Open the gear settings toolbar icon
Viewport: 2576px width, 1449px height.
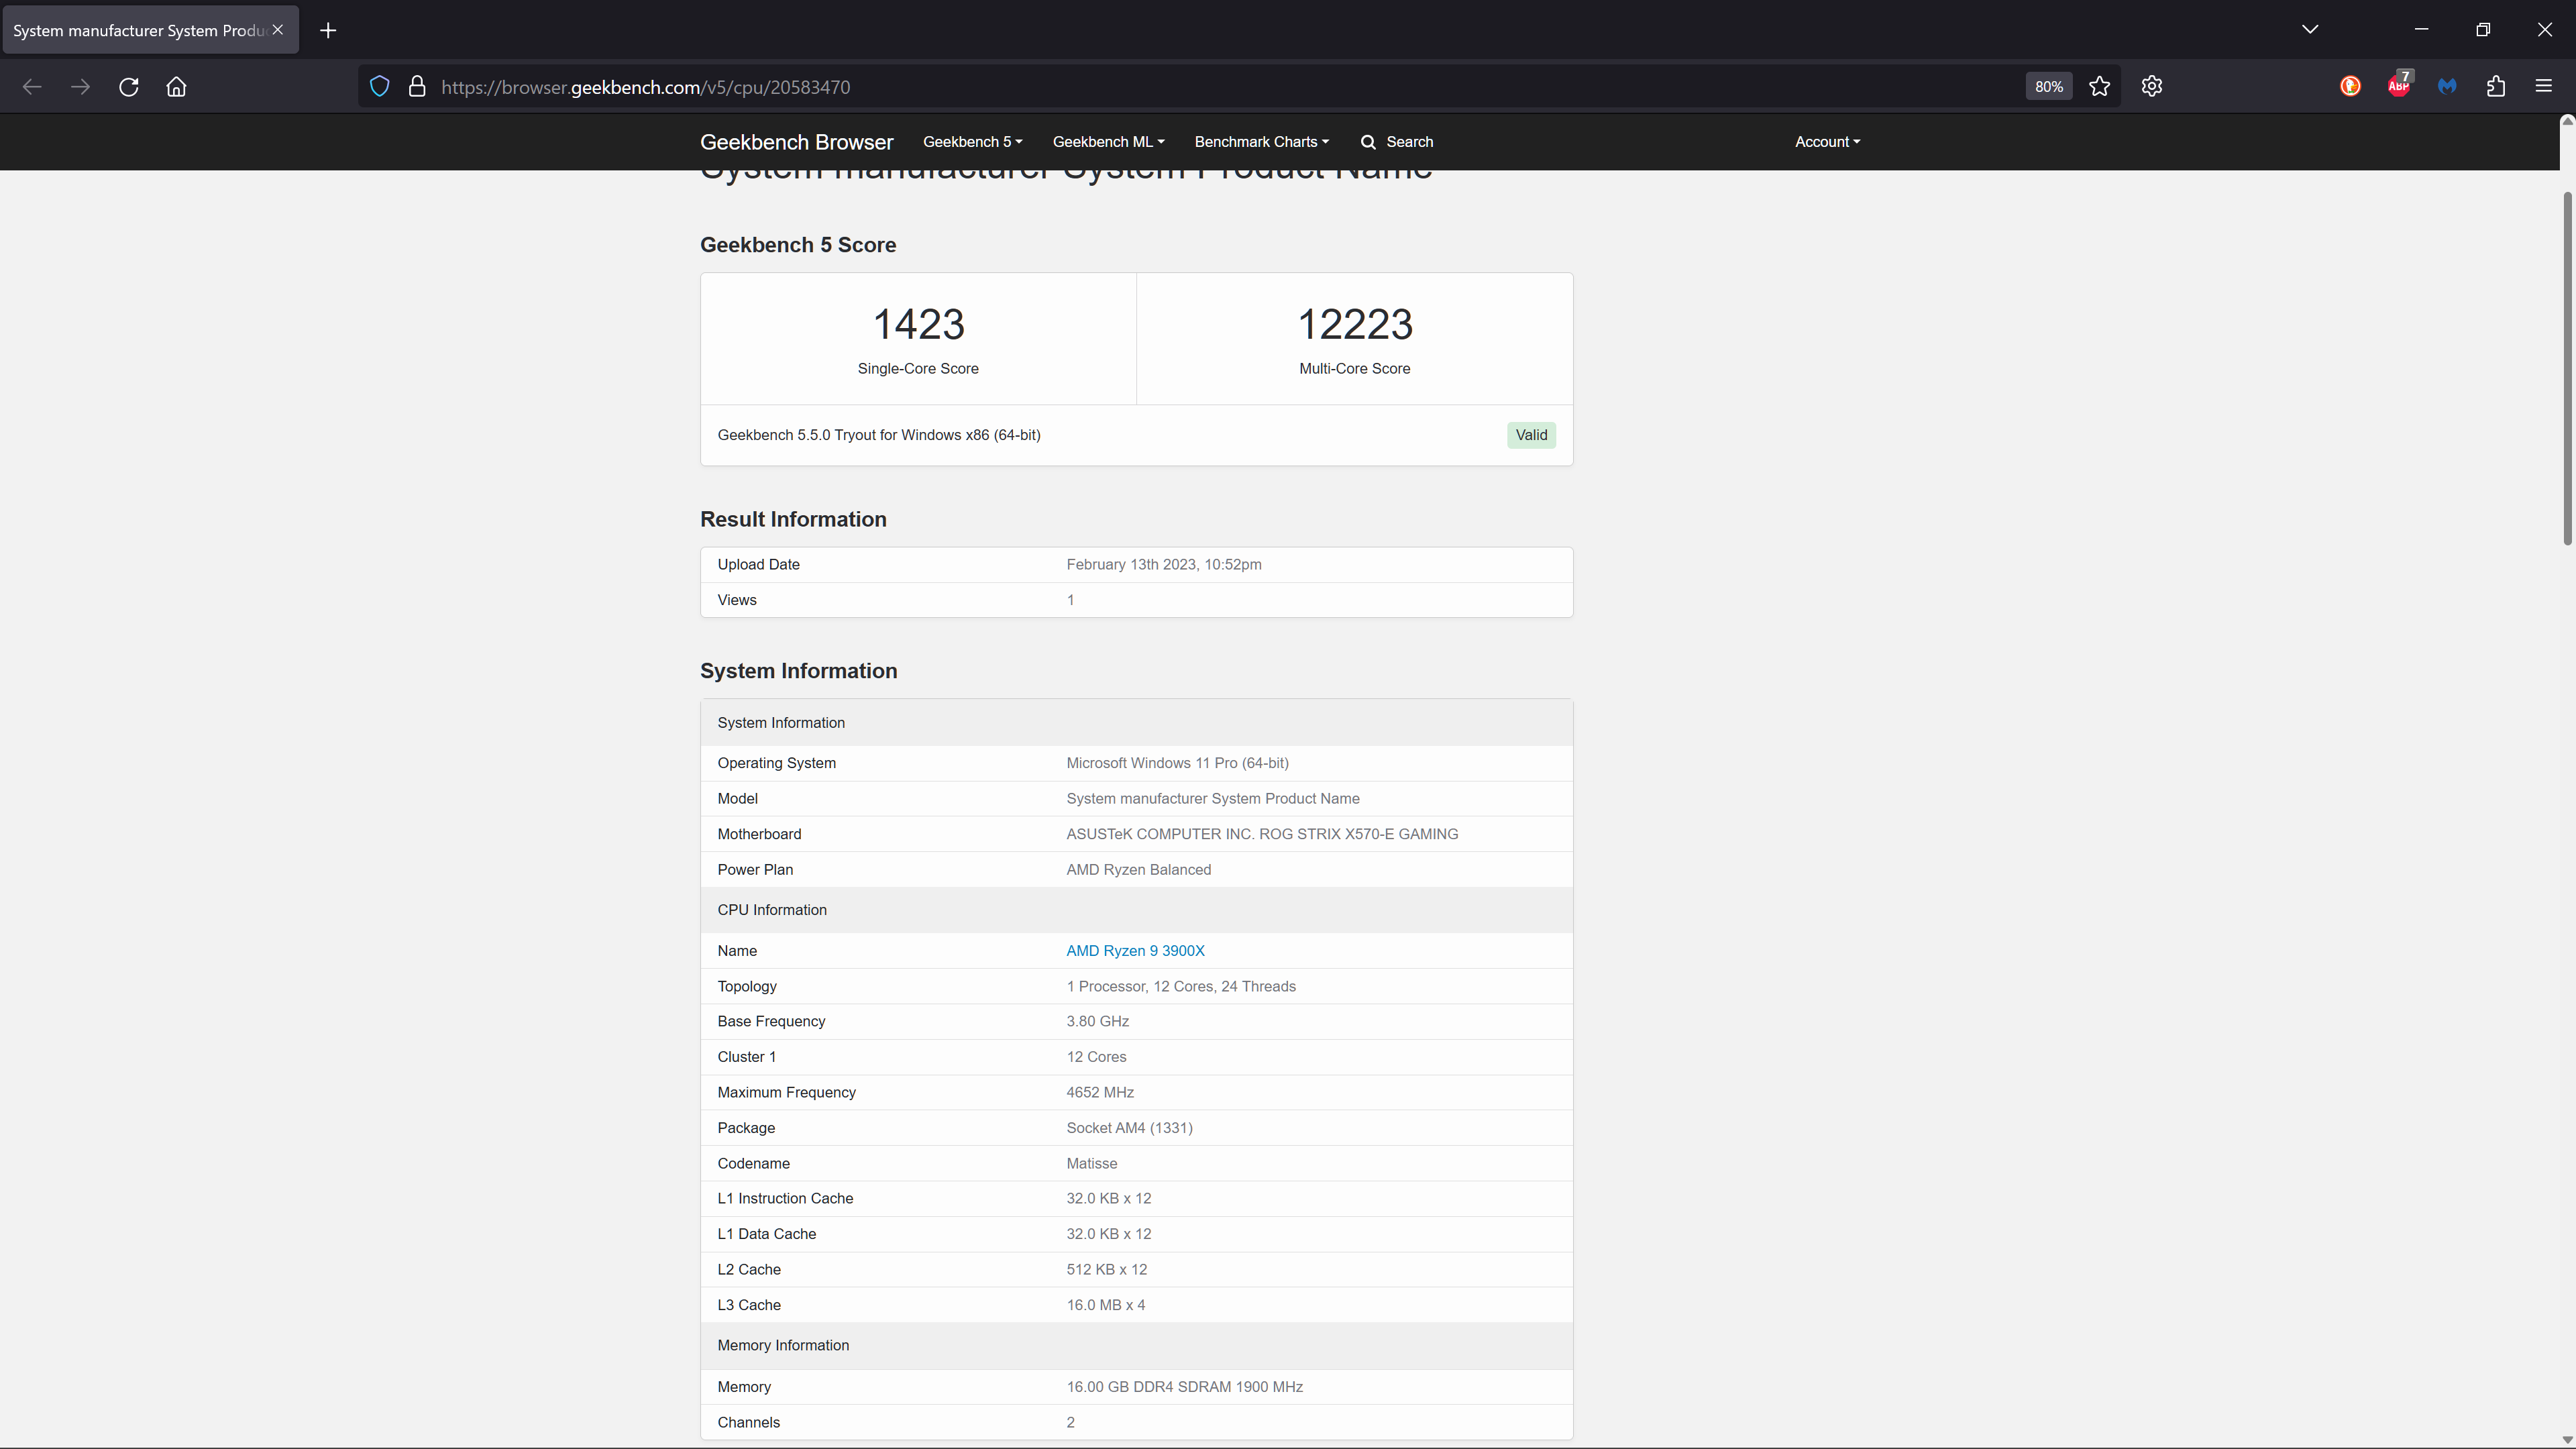[x=2152, y=87]
